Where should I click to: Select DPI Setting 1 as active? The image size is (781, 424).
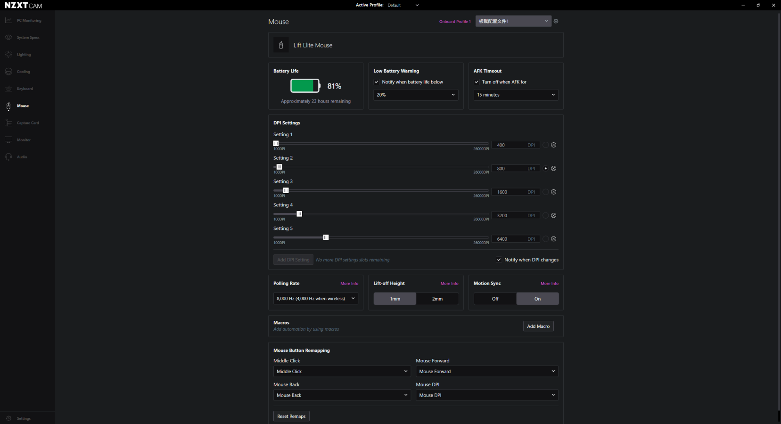coord(546,145)
